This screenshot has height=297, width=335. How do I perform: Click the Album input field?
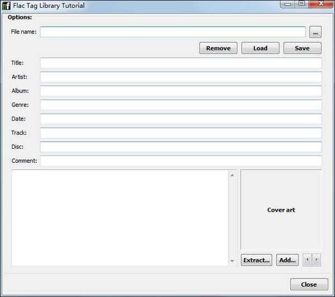click(180, 91)
